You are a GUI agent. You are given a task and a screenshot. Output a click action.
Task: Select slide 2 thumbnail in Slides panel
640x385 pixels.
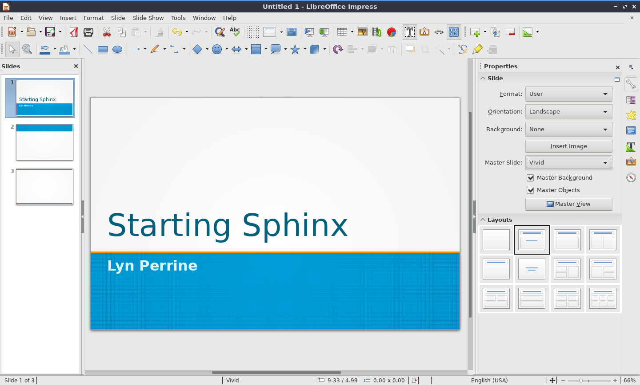[44, 142]
